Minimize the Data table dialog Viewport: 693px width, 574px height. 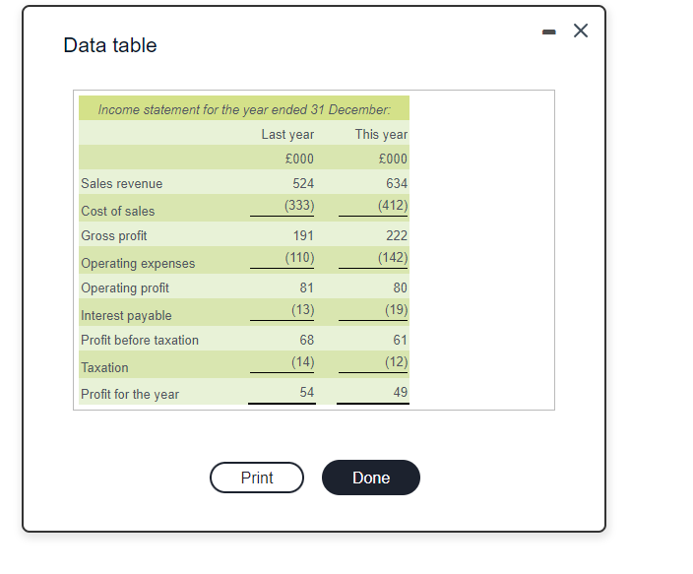coord(549,32)
